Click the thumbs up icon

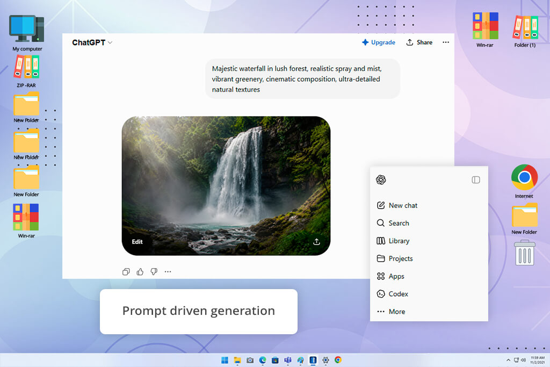(x=140, y=271)
